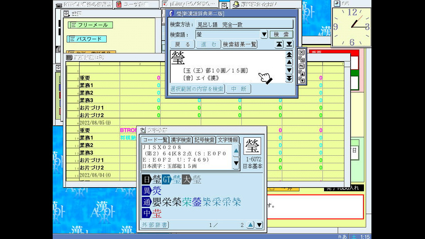
Task: Click dictionary single up arrow
Action: [289, 62]
